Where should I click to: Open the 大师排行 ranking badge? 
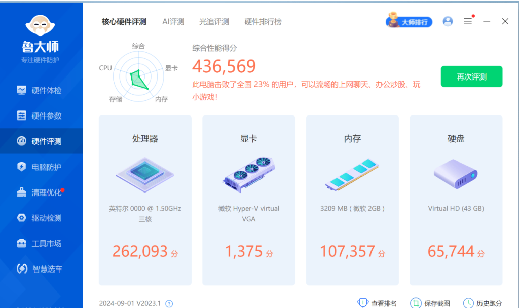[409, 22]
